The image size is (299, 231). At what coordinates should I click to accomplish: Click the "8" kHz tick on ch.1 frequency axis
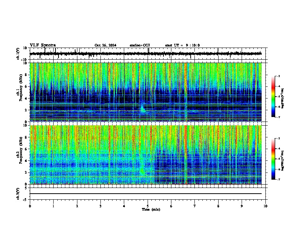(x=26, y=75)
